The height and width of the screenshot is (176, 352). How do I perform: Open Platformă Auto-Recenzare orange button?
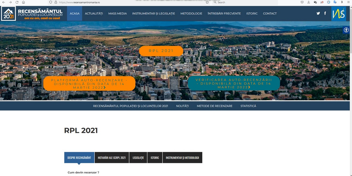89,84
